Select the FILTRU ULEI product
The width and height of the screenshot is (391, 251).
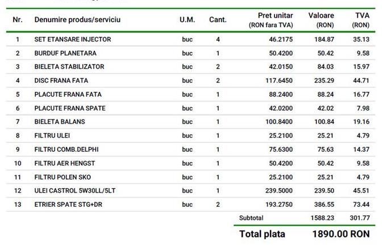tap(52, 136)
